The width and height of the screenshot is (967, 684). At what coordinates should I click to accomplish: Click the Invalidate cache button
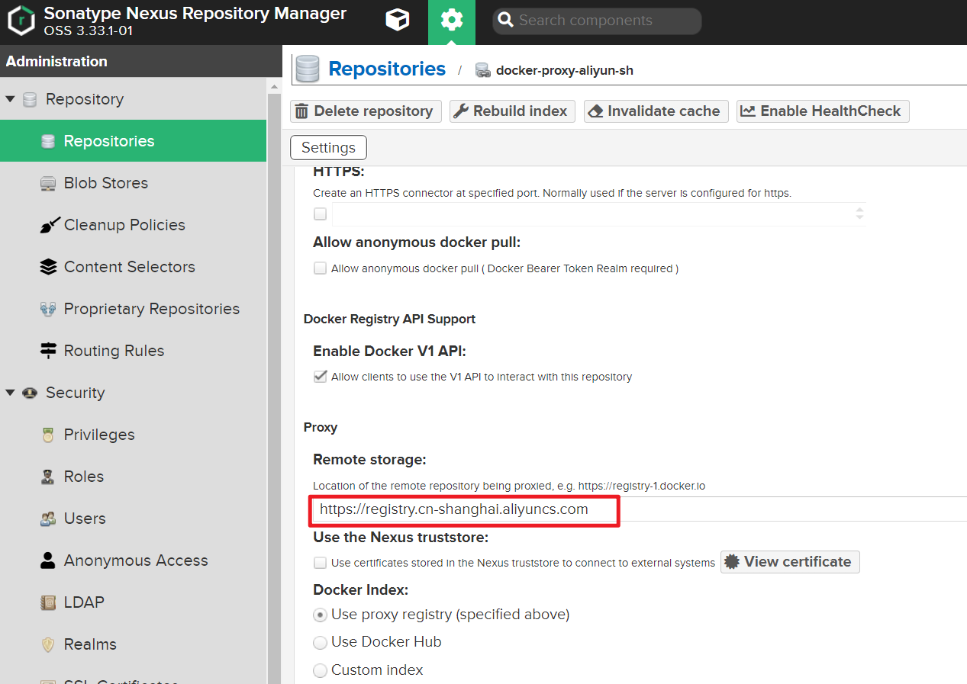[656, 111]
